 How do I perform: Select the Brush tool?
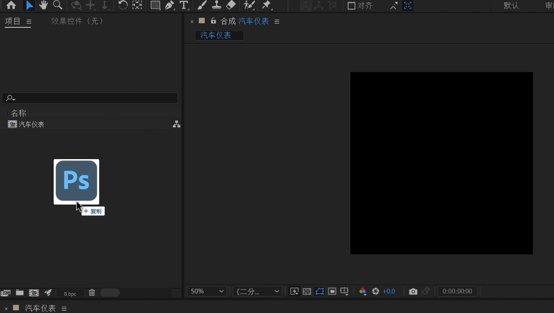pyautogui.click(x=202, y=5)
